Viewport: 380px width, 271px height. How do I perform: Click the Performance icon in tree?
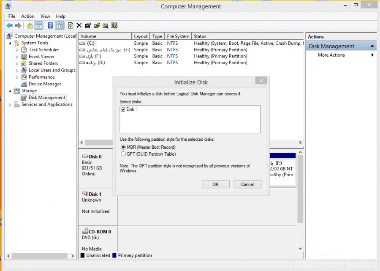pyautogui.click(x=24, y=77)
